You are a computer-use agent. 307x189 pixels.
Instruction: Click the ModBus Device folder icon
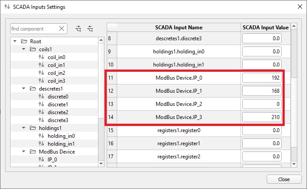click(33, 152)
